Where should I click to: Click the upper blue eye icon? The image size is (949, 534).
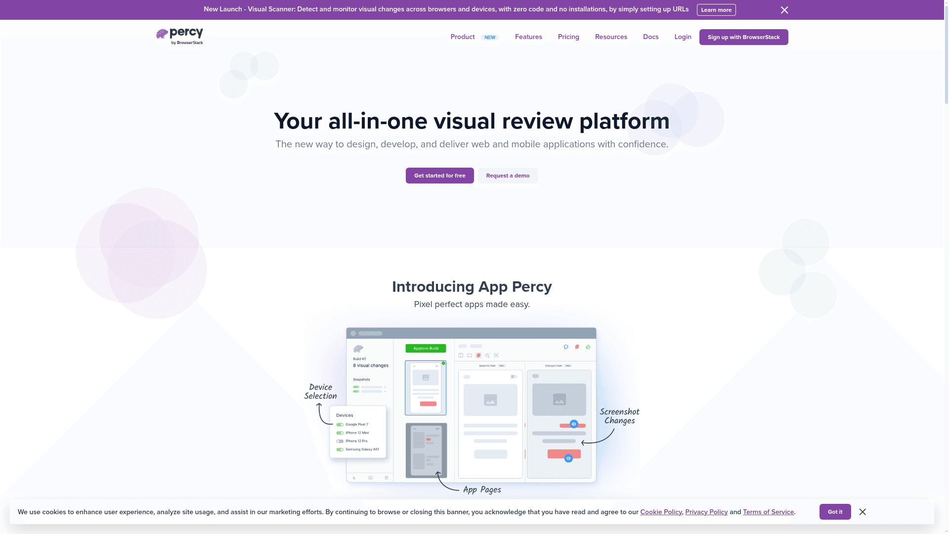[x=574, y=424]
